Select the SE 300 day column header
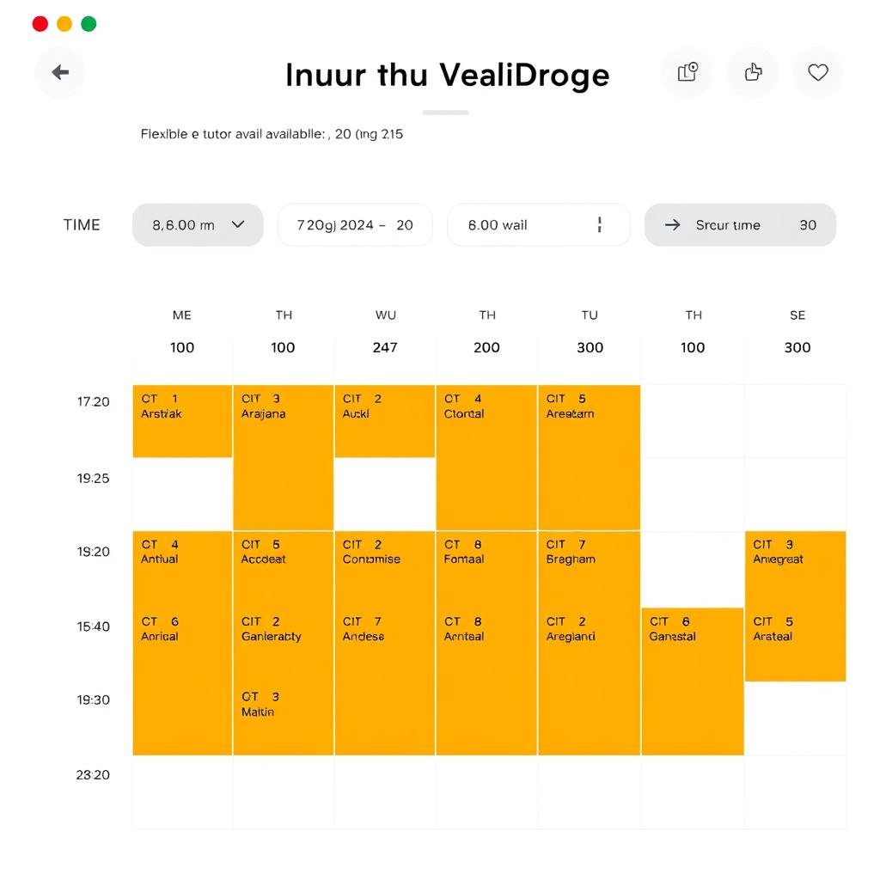 coord(797,332)
